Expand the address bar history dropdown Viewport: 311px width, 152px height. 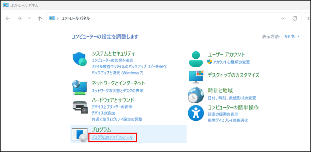(283, 19)
